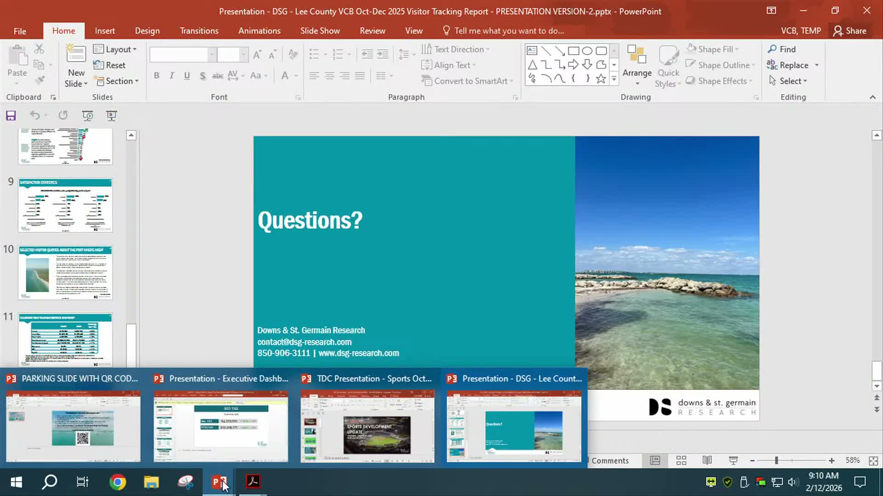Screen dimensions: 883x496
Task: Start slideshow from beginning icon
Action: click(x=87, y=116)
